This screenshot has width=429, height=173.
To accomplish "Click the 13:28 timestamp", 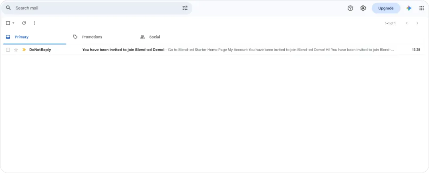I will (x=416, y=50).
